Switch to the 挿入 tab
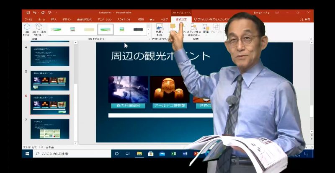Screen dimensions: 335x173 (54, 19)
